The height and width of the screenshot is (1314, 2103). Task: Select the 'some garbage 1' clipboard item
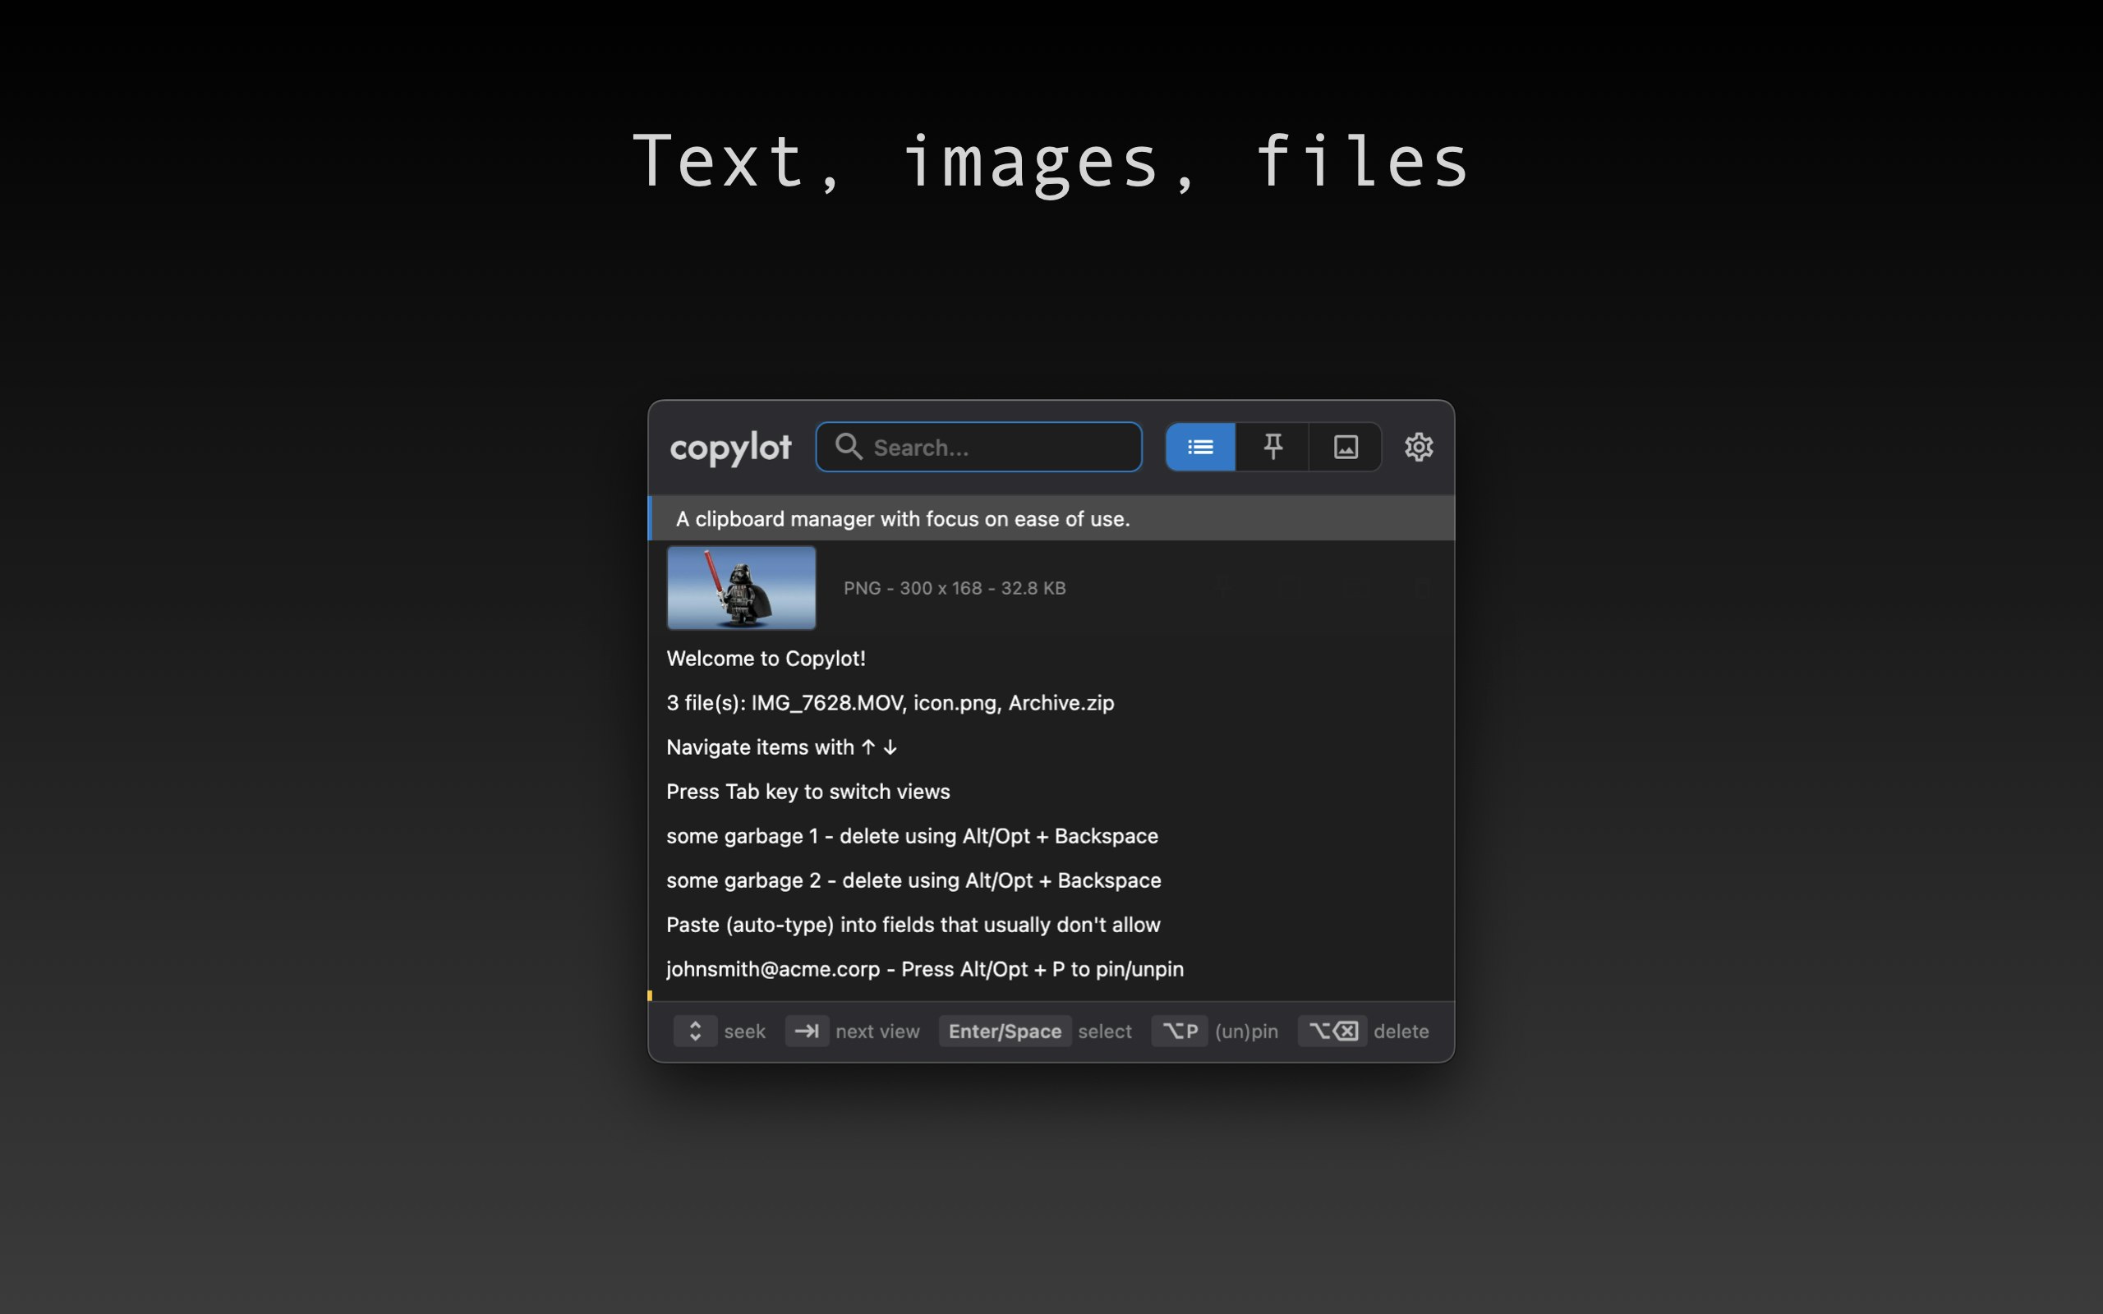913,836
